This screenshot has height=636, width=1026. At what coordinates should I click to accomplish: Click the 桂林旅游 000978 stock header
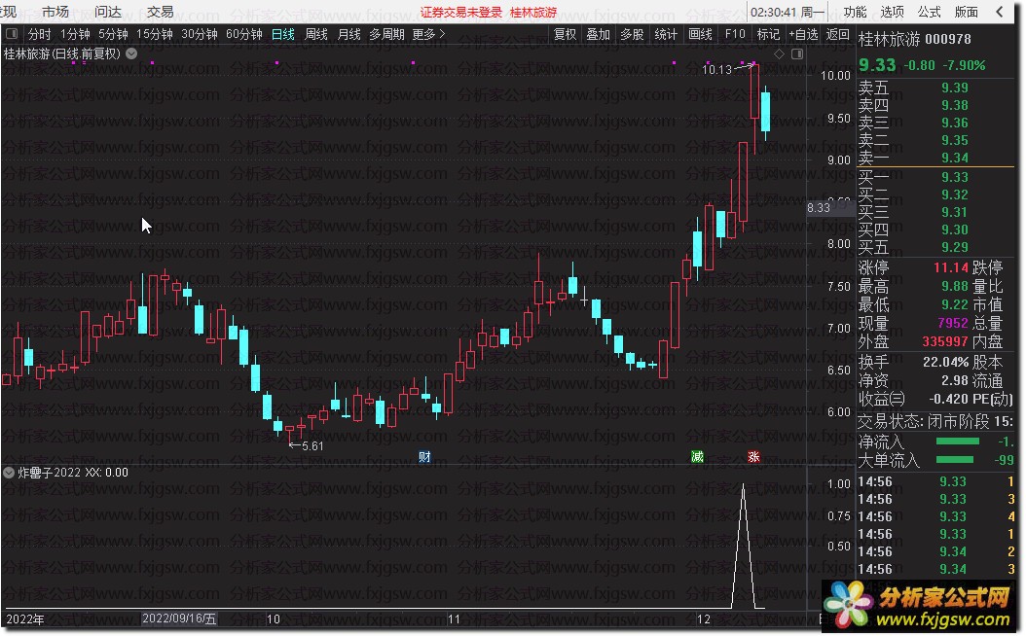click(915, 39)
